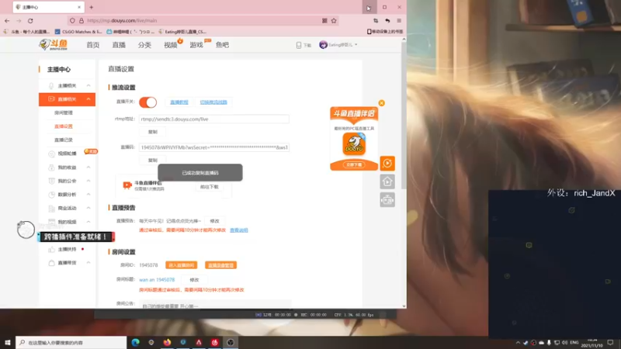Click the 前往下载 button
This screenshot has width=621, height=349.
point(209,187)
